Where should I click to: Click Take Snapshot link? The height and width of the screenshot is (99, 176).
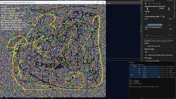pos(152,52)
